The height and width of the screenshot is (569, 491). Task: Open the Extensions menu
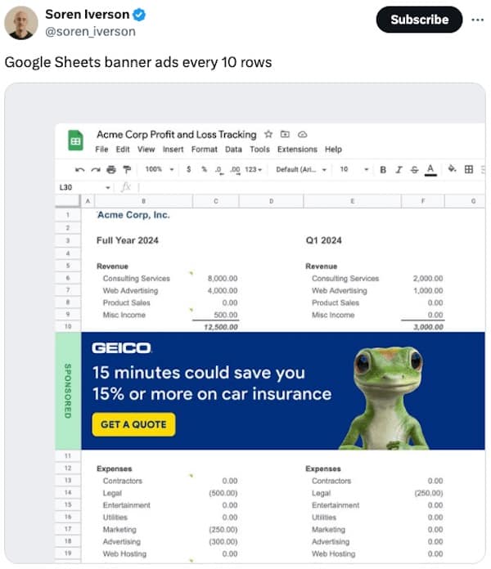click(x=296, y=150)
